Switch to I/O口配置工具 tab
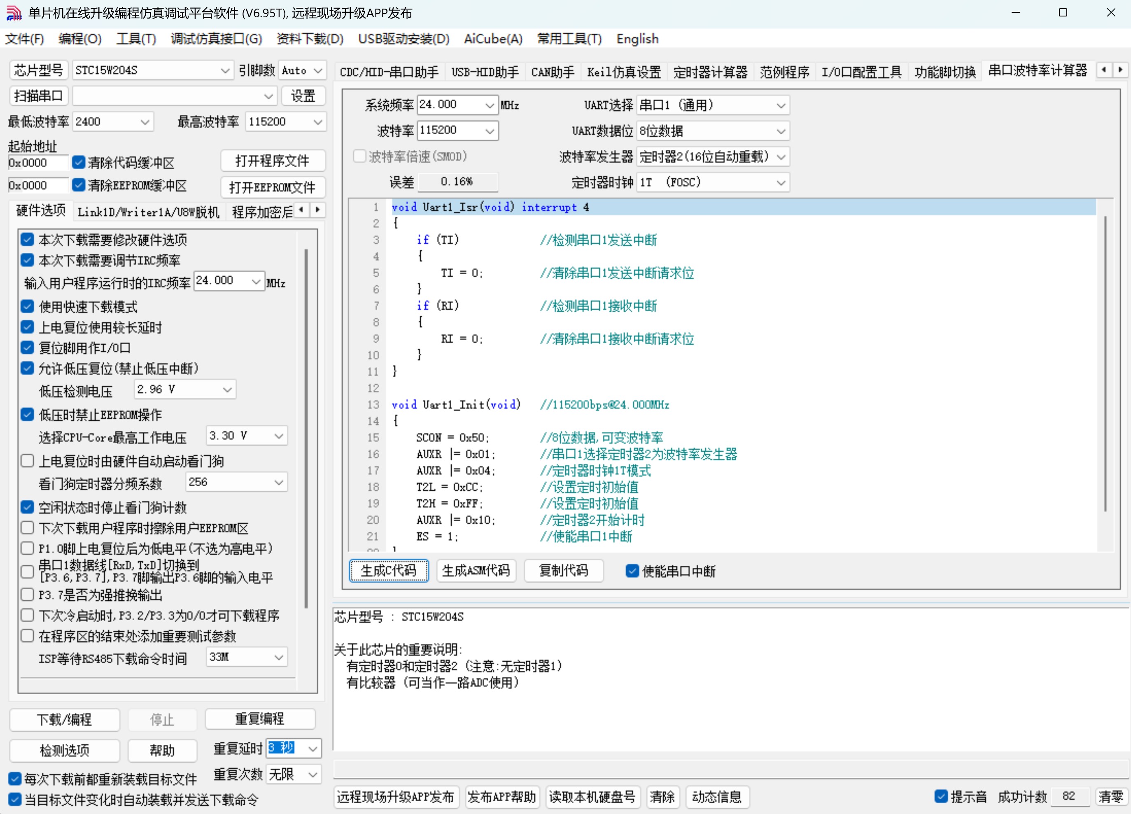The image size is (1131, 814). pos(861,72)
